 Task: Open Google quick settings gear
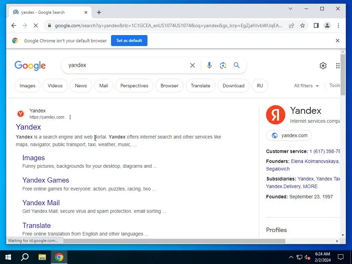[x=323, y=66]
